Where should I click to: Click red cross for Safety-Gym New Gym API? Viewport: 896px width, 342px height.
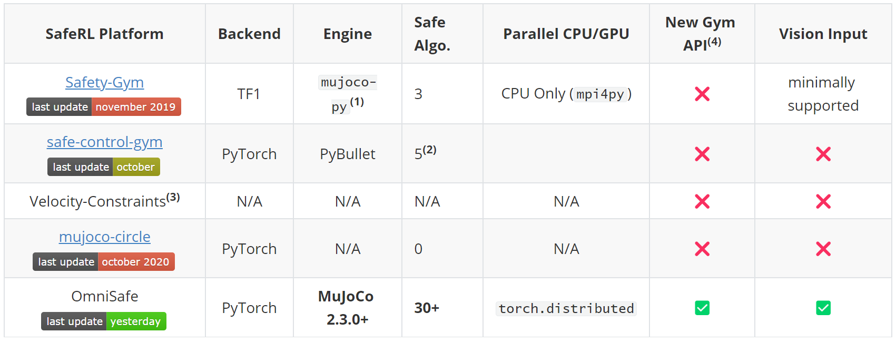coord(702,94)
